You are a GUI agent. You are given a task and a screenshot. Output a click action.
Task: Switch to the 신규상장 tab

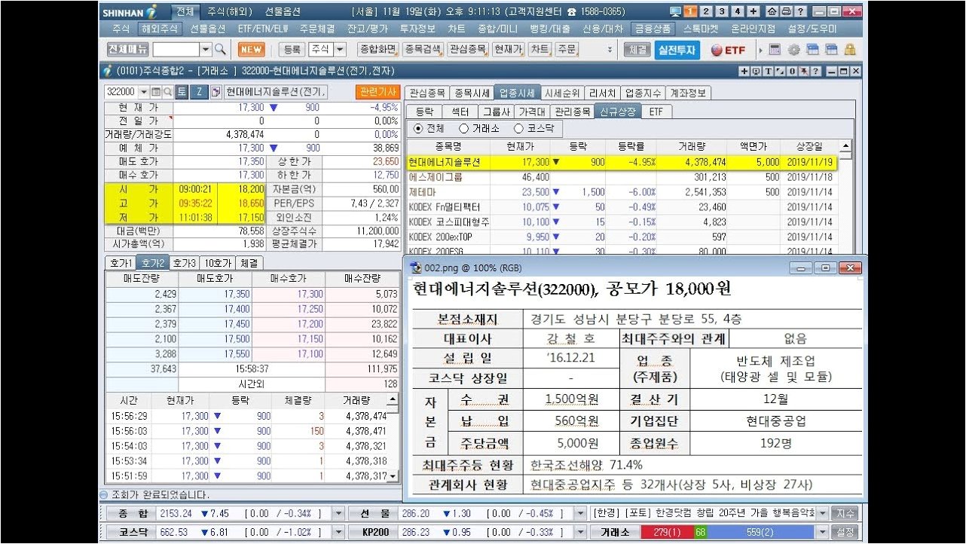[618, 112]
